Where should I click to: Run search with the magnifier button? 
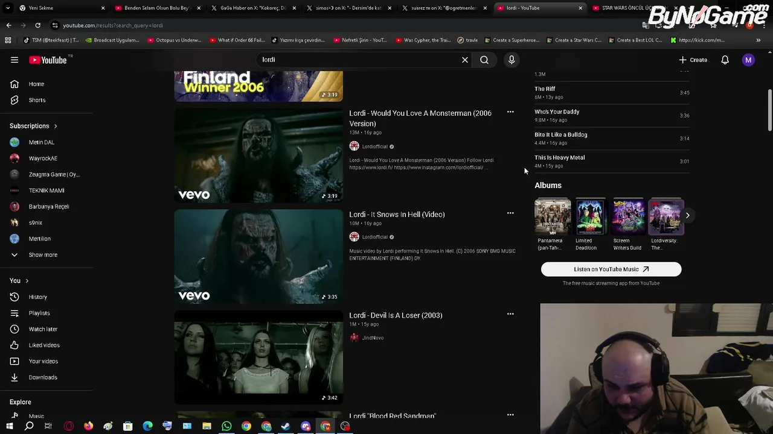pos(484,60)
